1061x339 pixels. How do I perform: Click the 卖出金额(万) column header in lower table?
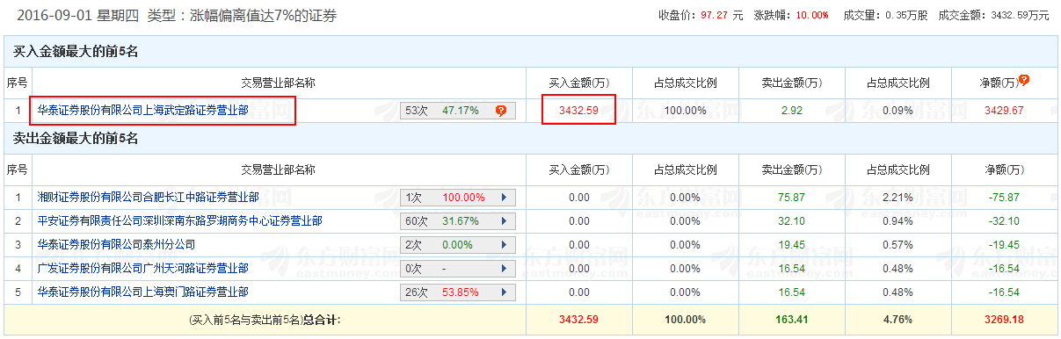click(x=791, y=169)
